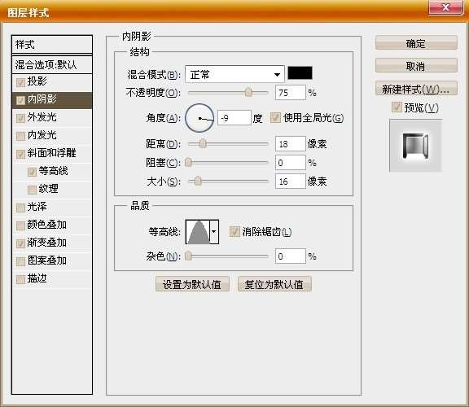The height and width of the screenshot is (407, 469).
Task: Click the 杂色 noise slider handle
Action: 188,256
